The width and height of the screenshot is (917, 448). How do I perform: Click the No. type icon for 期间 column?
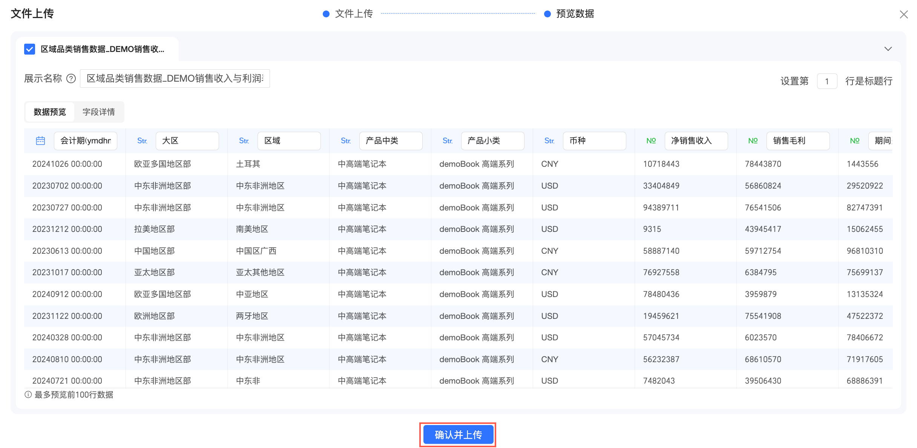point(855,141)
